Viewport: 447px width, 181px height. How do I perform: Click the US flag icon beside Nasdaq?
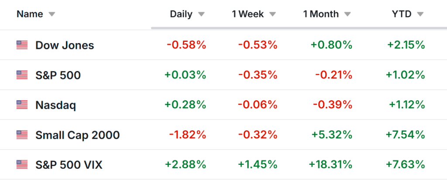pyautogui.click(x=22, y=105)
